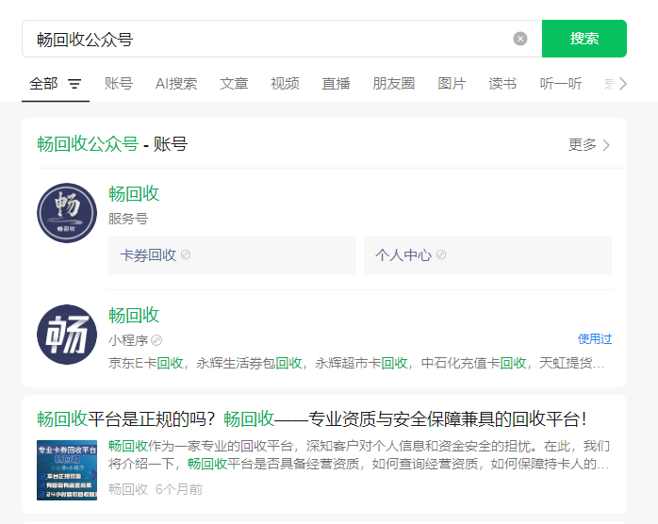
Task: Click the green 搜索 button
Action: pos(584,39)
